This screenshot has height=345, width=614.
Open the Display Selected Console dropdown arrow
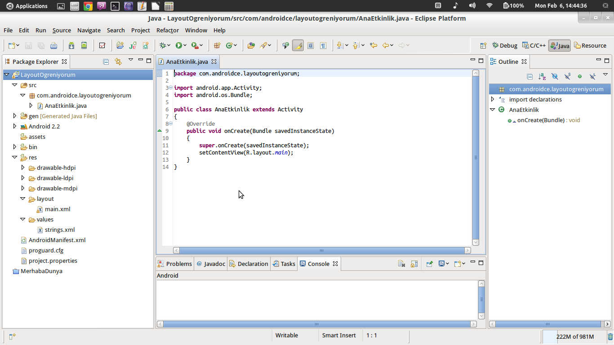(447, 264)
